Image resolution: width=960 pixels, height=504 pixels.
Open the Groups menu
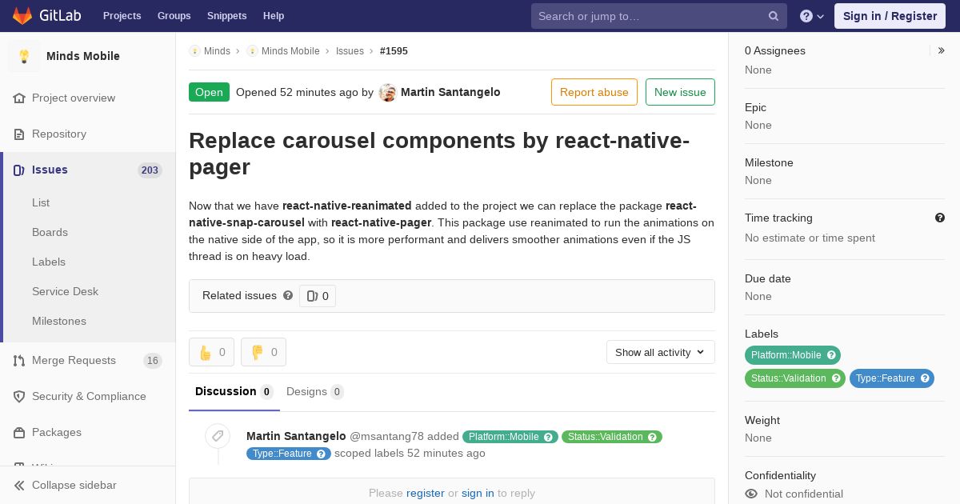pos(174,16)
